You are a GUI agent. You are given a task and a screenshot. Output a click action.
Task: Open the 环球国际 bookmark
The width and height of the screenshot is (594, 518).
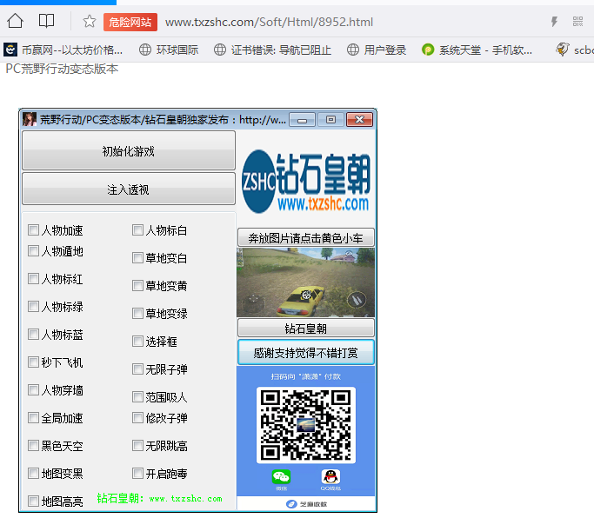point(169,50)
